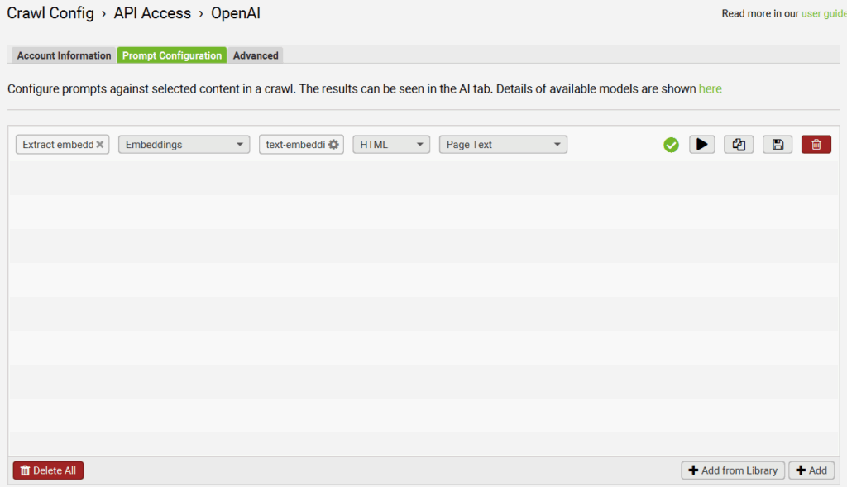
Task: Go to the Advanced tab
Action: coord(256,55)
